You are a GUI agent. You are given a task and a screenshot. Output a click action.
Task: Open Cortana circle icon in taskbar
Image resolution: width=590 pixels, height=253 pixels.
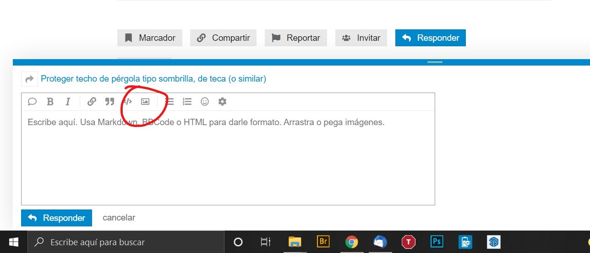tap(238, 242)
